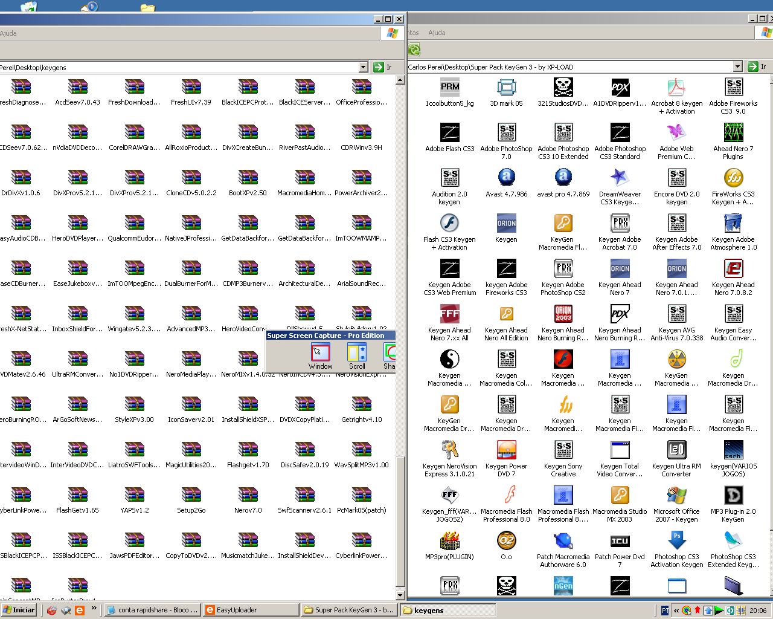Click scroll-down arrow in keygens window
773x619 pixels.
pos(400,595)
